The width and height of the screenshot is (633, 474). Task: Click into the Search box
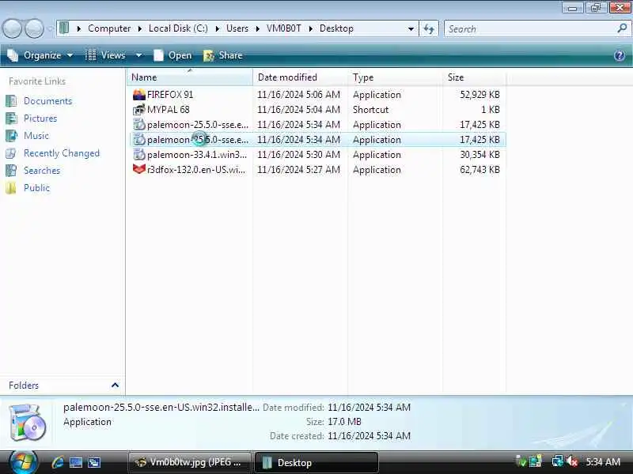pyautogui.click(x=531, y=29)
